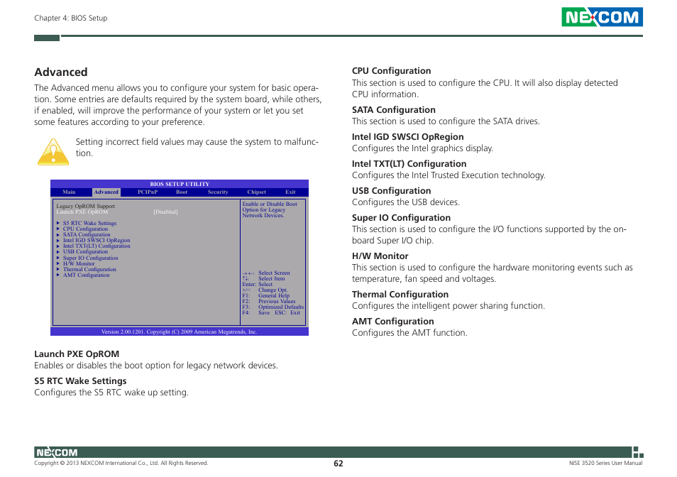Expand CPU Configuration submenu arrow in BIOS
This screenshot has width=677, height=477.
pyautogui.click(x=58, y=229)
